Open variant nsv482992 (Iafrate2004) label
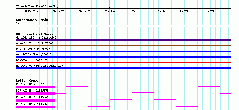 [35, 43]
